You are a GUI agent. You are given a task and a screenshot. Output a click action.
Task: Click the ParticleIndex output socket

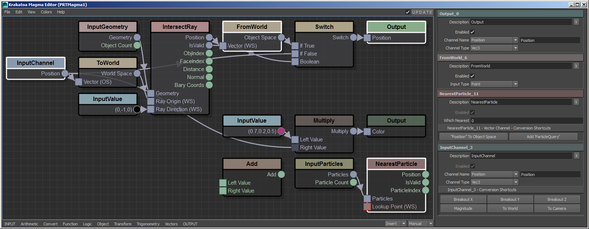click(426, 190)
